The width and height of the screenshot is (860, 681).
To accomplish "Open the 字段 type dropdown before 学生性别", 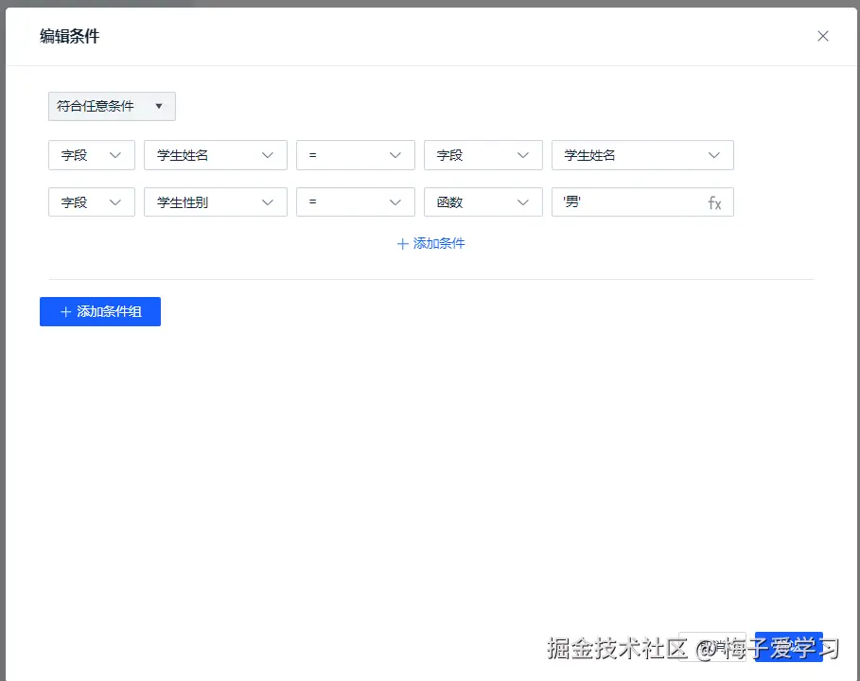I will [92, 201].
